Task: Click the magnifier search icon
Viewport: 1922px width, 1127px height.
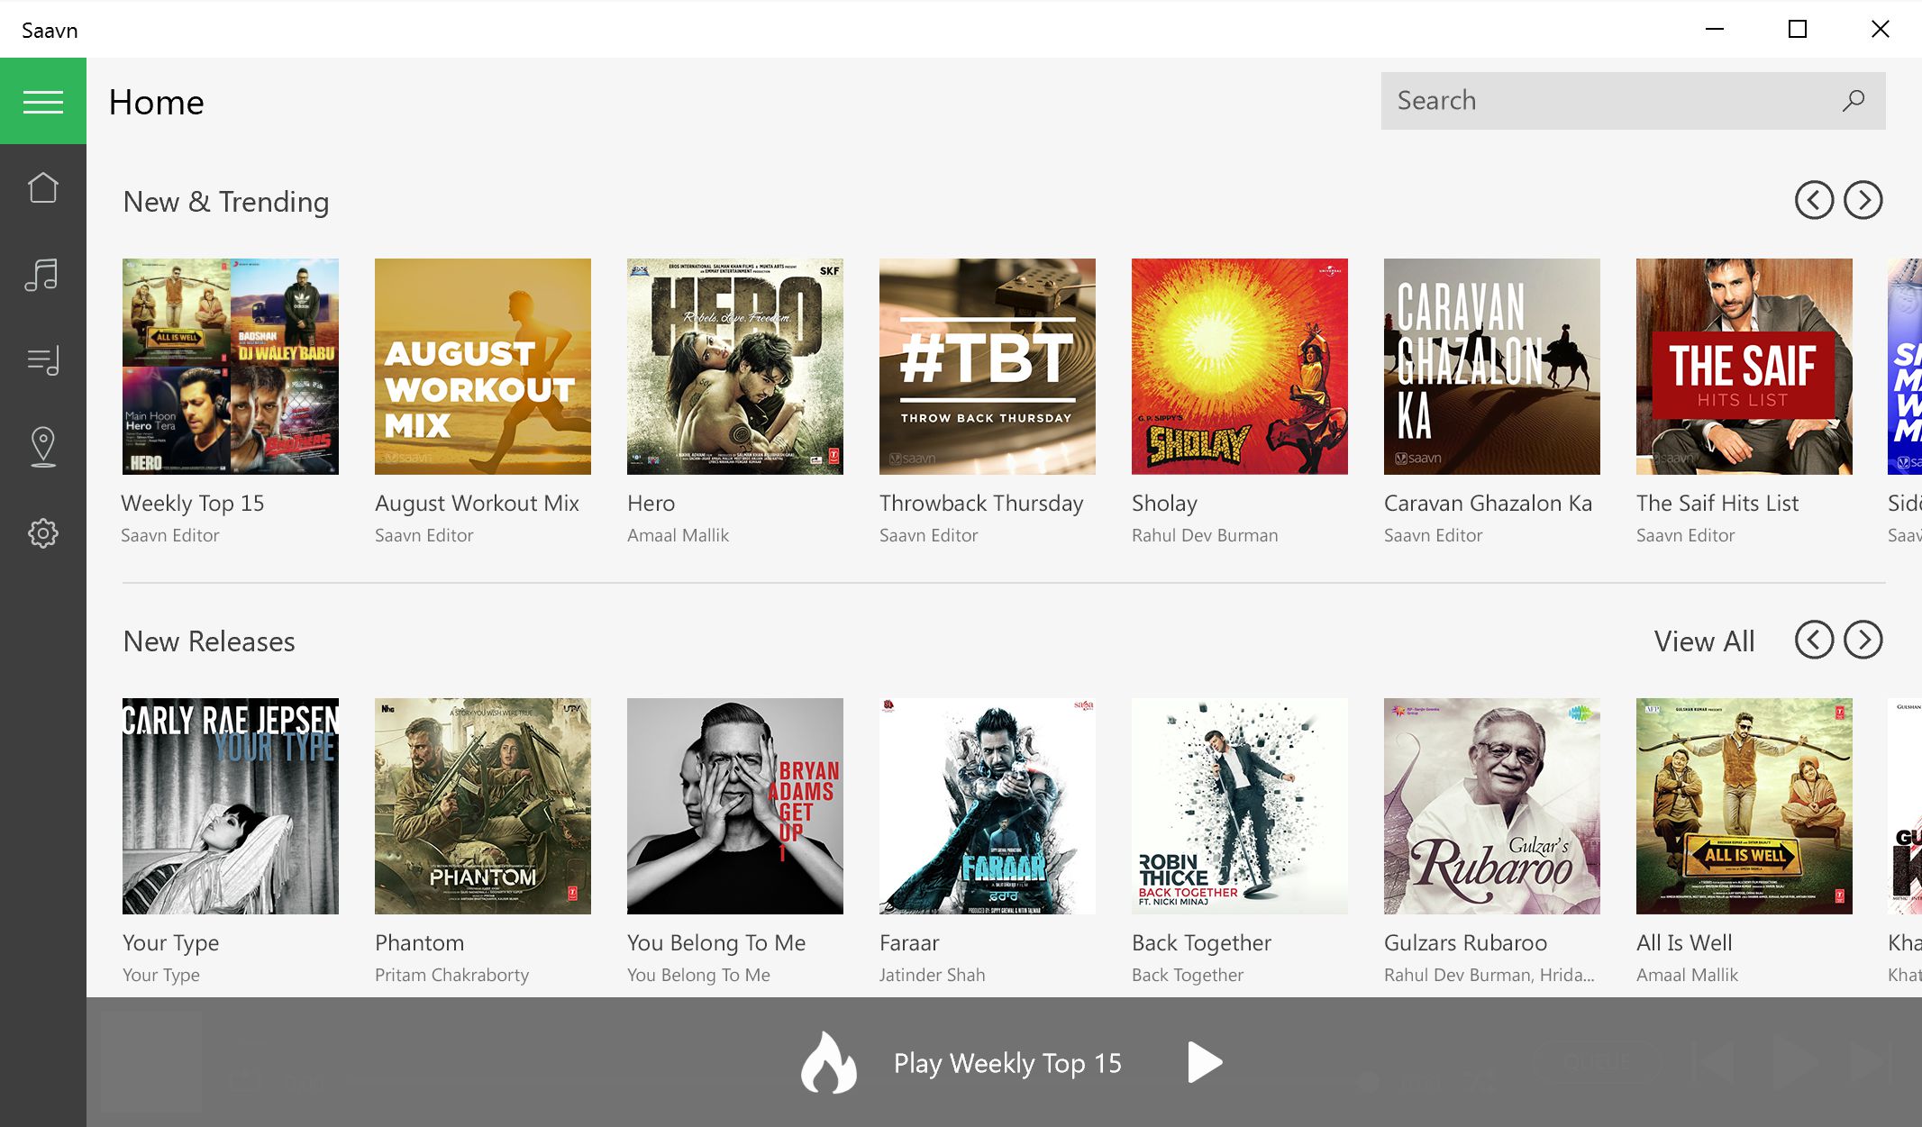Action: (x=1854, y=100)
